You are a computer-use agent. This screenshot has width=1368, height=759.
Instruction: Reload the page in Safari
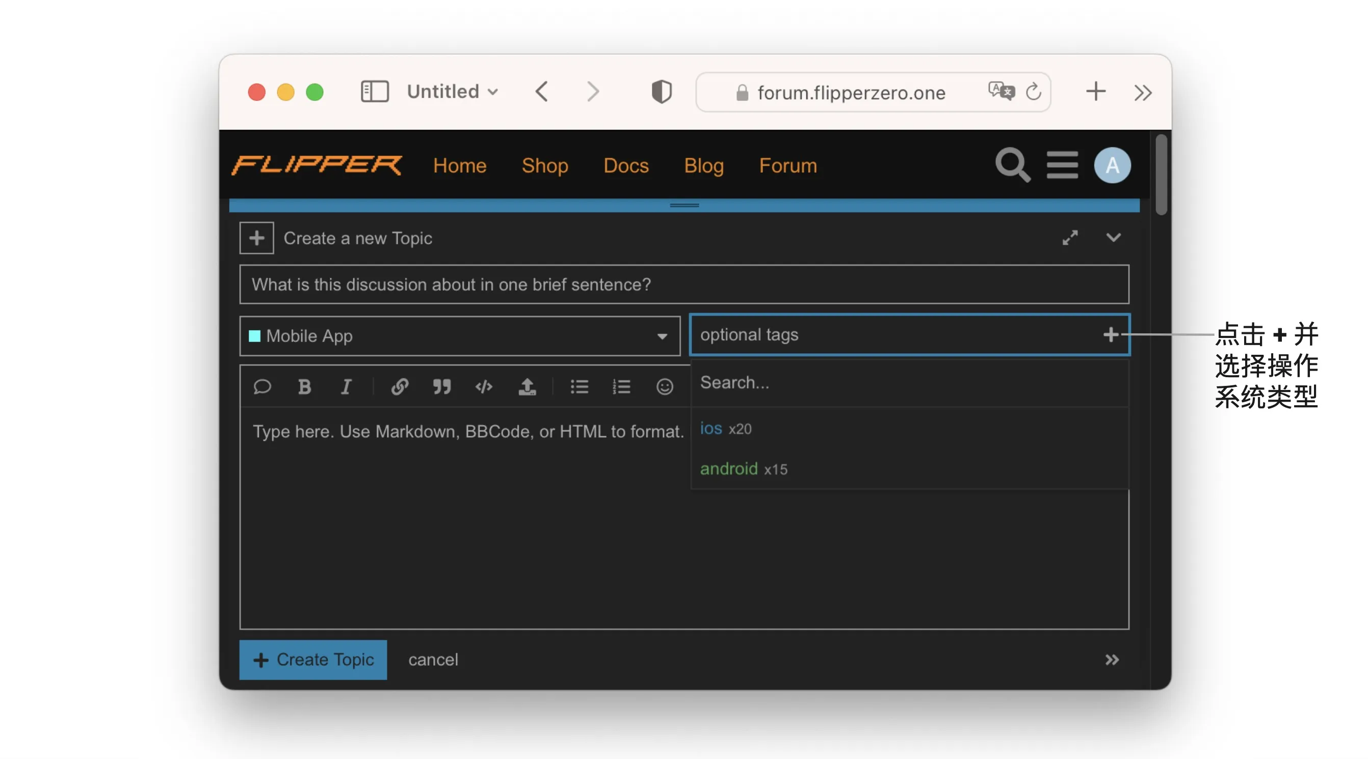point(1033,91)
